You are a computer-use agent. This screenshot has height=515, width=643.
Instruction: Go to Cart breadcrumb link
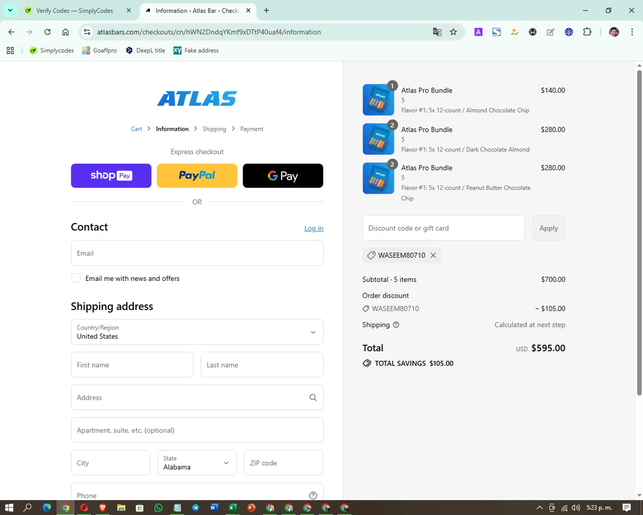pyautogui.click(x=136, y=129)
